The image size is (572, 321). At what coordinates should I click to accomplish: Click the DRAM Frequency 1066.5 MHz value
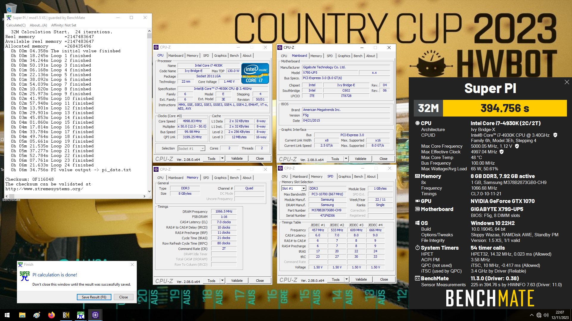[224, 211]
